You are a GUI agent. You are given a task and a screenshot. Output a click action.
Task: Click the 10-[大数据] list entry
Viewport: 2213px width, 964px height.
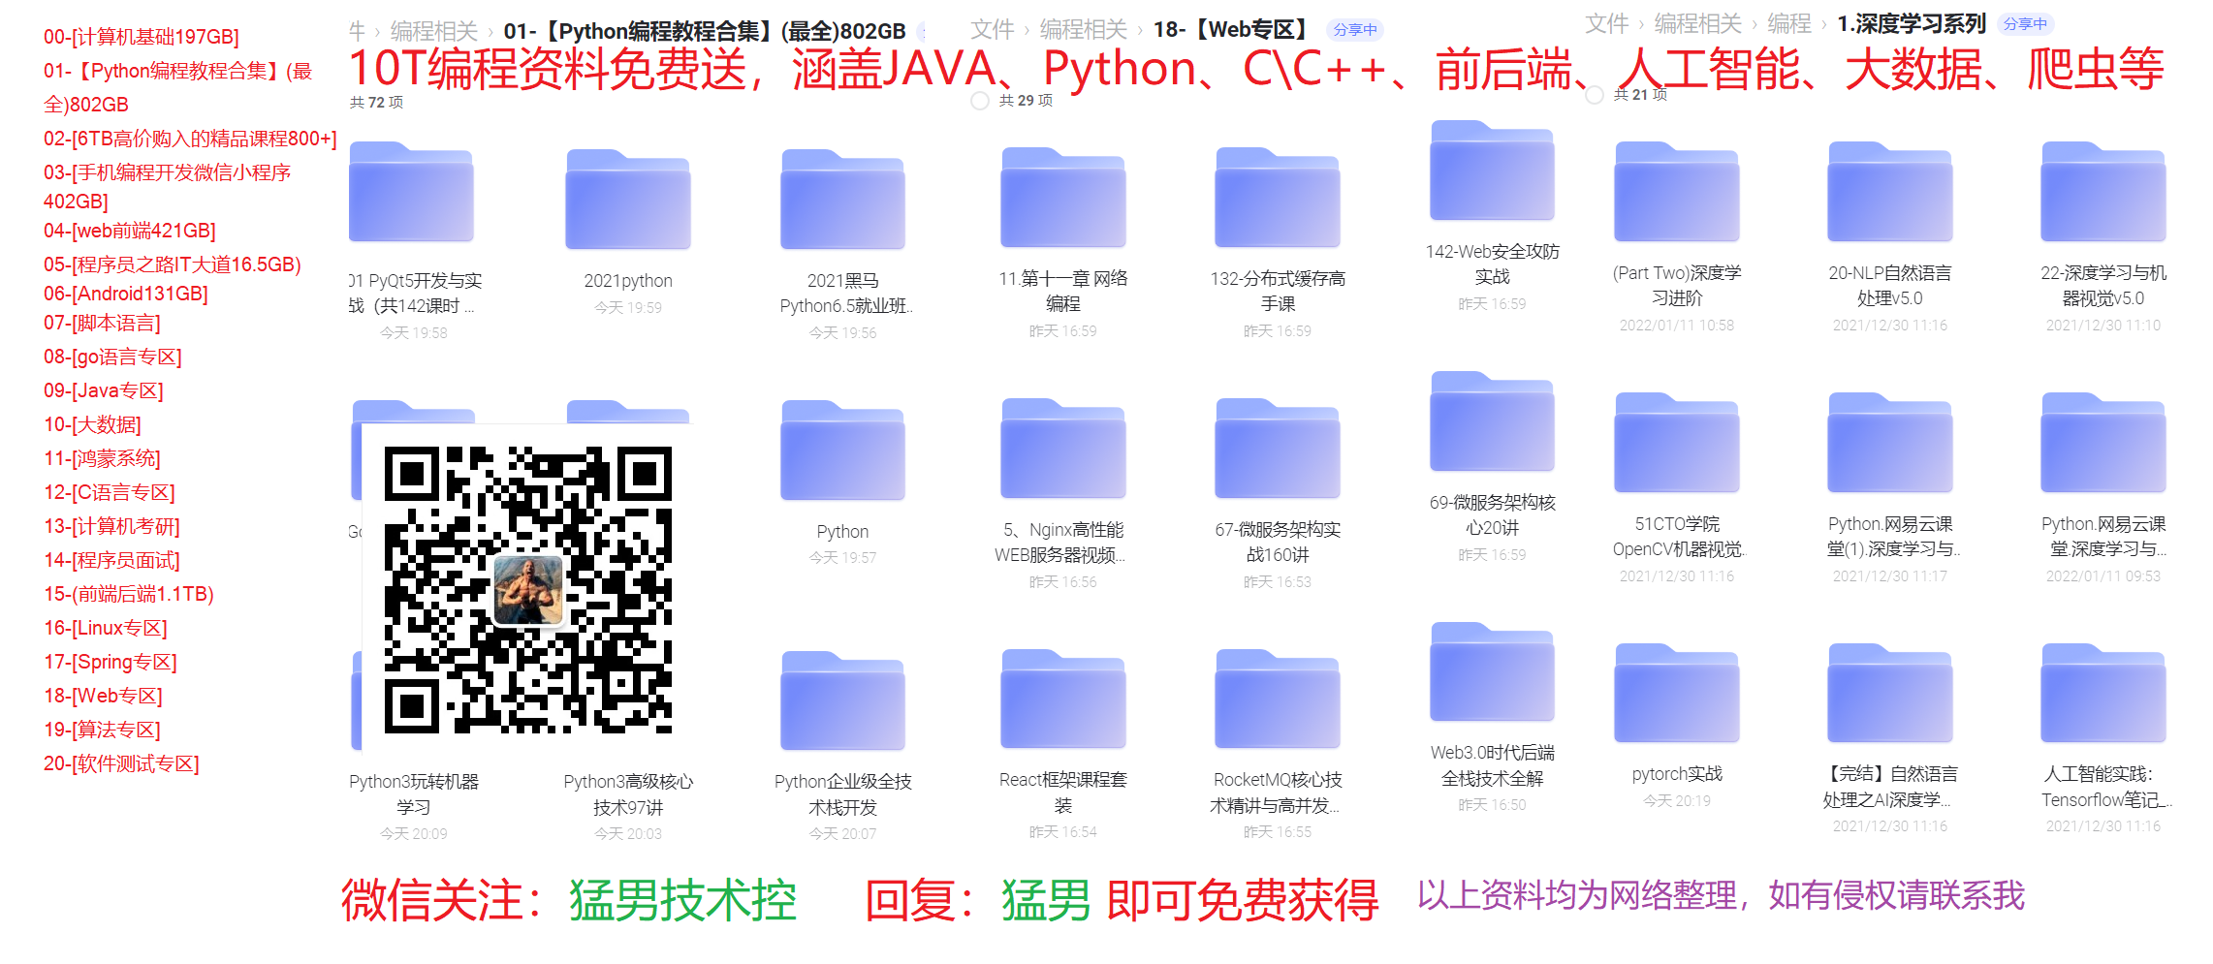(x=92, y=424)
